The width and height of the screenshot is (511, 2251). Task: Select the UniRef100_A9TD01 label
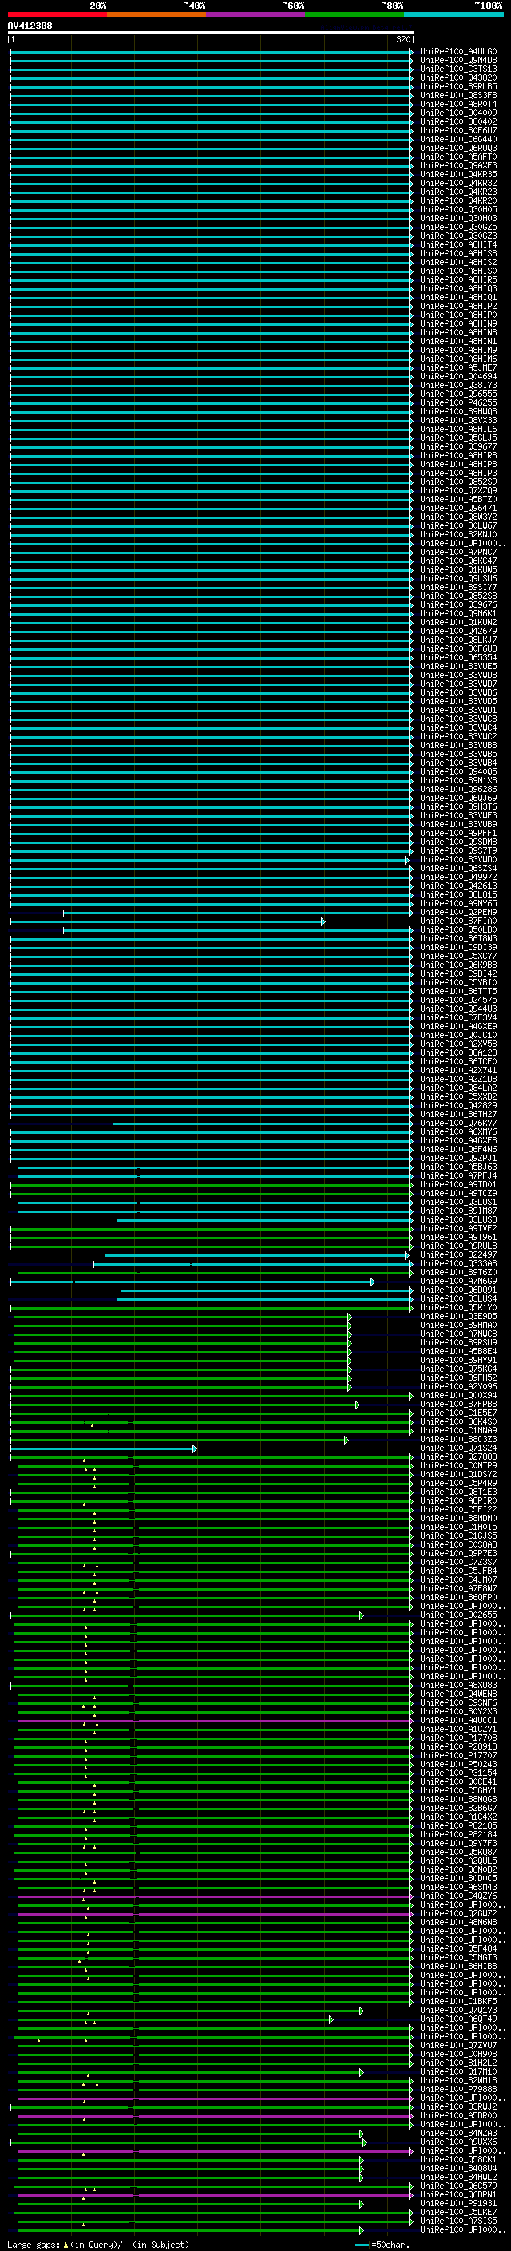[x=458, y=1185]
